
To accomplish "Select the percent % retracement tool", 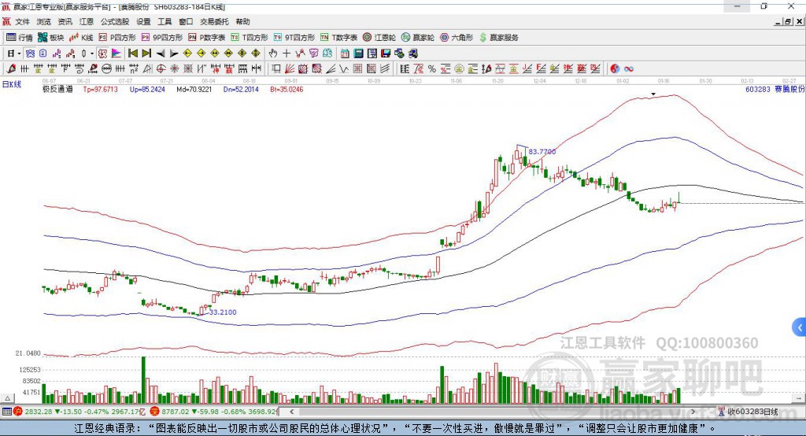I will click(432, 68).
